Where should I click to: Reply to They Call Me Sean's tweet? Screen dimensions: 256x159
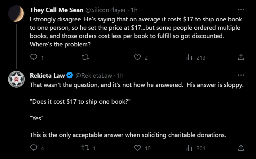(34, 57)
